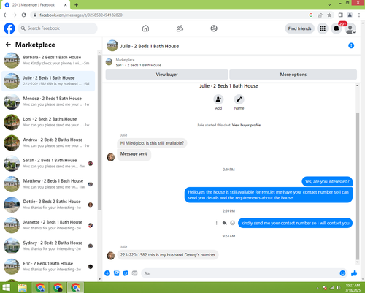
Task: Choose a GIF
Action: pos(134,273)
